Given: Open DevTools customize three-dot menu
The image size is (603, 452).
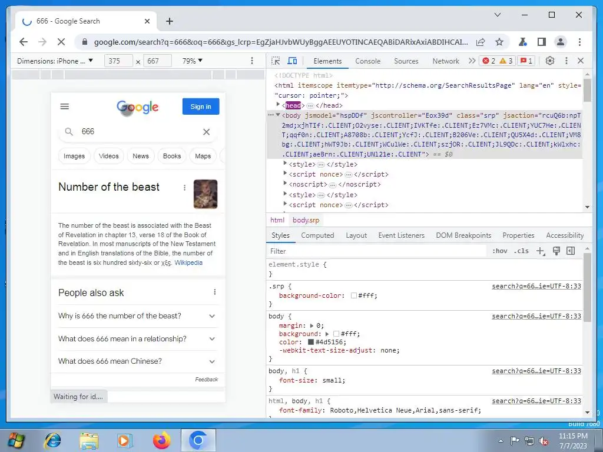Looking at the screenshot, I should coord(566,61).
